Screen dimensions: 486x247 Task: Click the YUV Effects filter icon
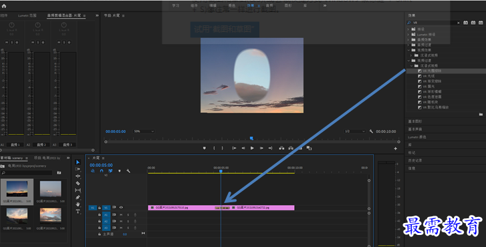point(481,23)
